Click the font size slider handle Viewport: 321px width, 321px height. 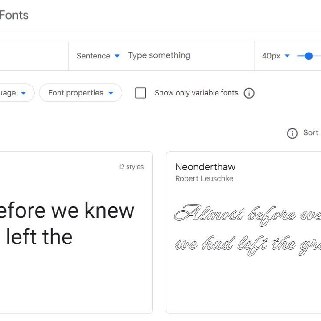[309, 56]
